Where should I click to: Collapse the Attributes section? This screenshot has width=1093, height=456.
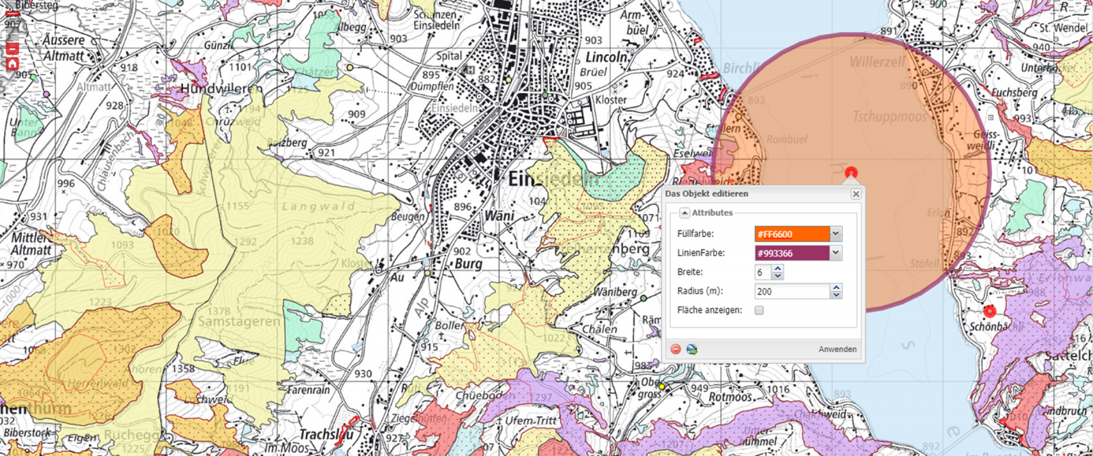(684, 213)
